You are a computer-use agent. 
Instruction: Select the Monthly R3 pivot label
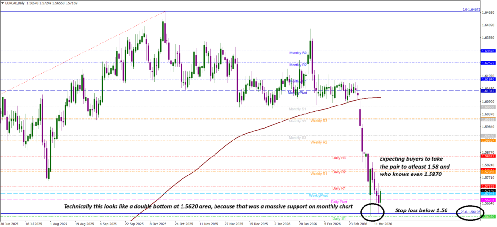(x=298, y=52)
